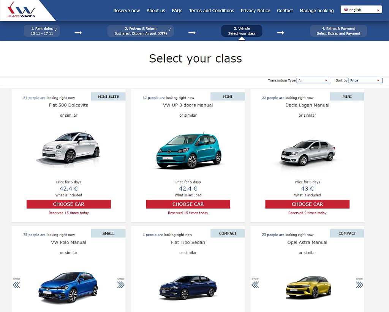Open the Transmission Type dropdown
389x312 pixels.
point(313,80)
